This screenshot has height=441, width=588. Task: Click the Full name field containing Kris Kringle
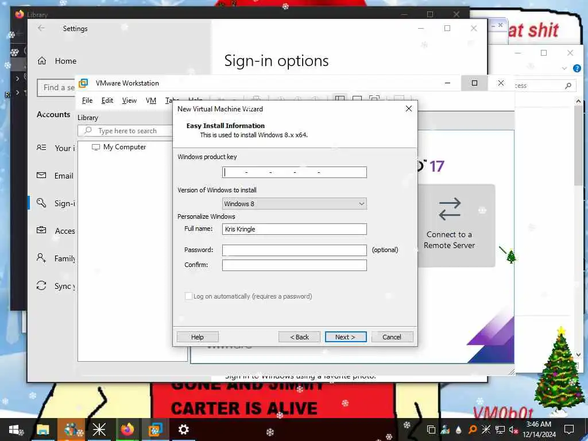(295, 229)
